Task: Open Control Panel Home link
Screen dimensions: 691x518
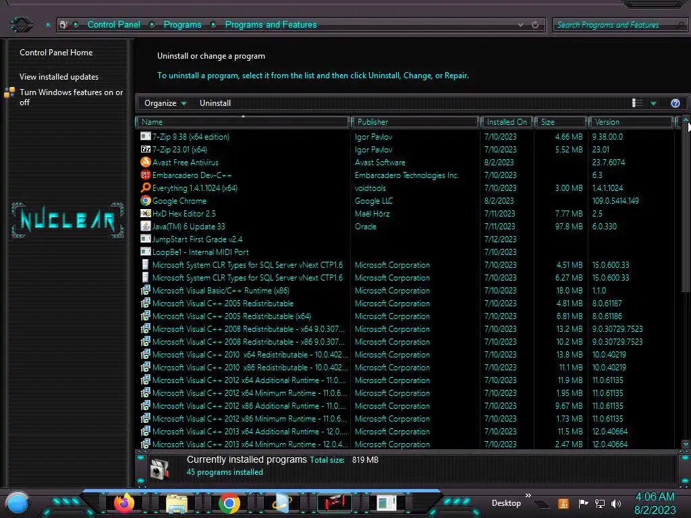Action: (x=56, y=53)
